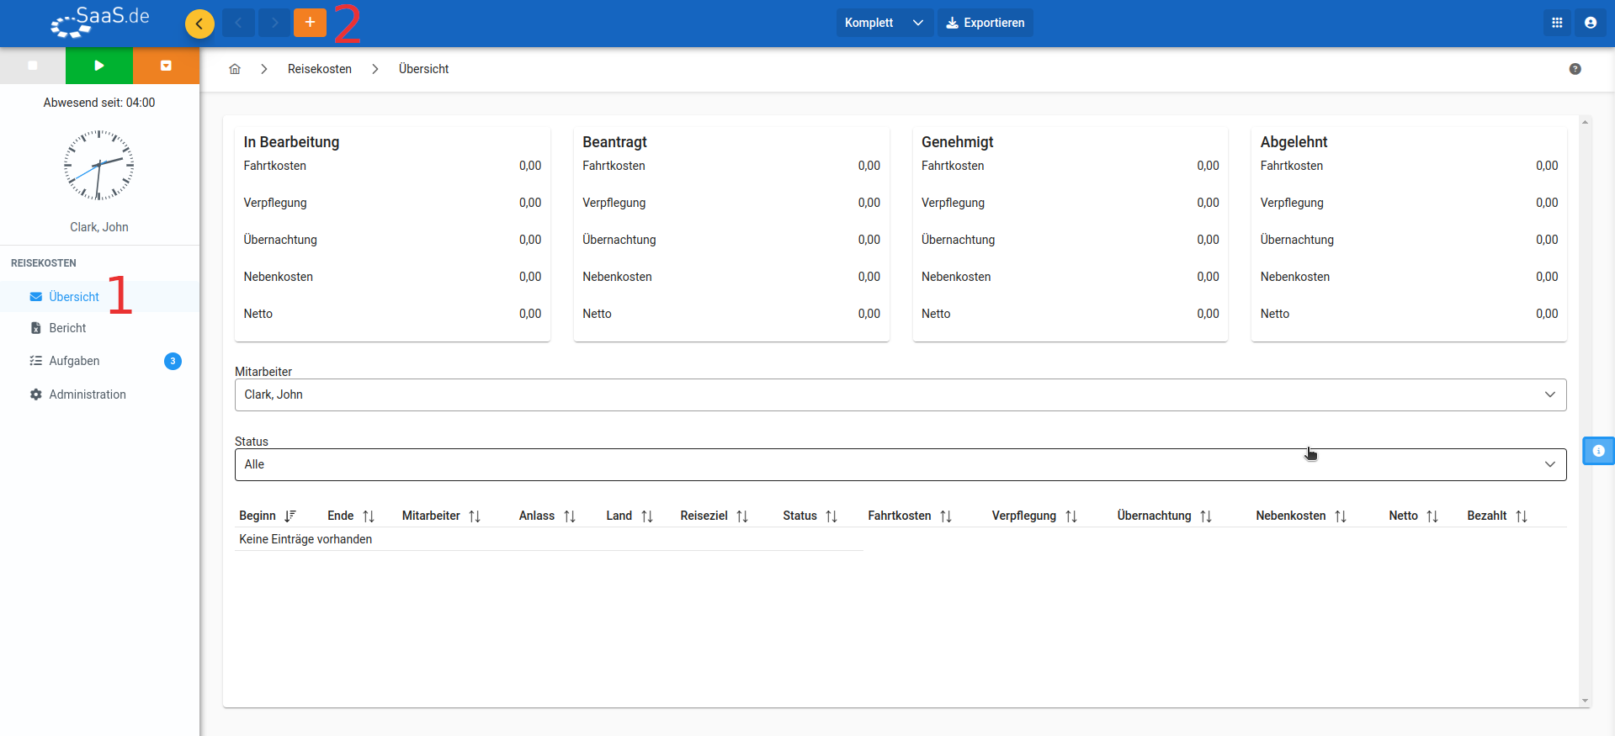Open the apps grid icon
This screenshot has height=736, width=1615.
[1557, 23]
